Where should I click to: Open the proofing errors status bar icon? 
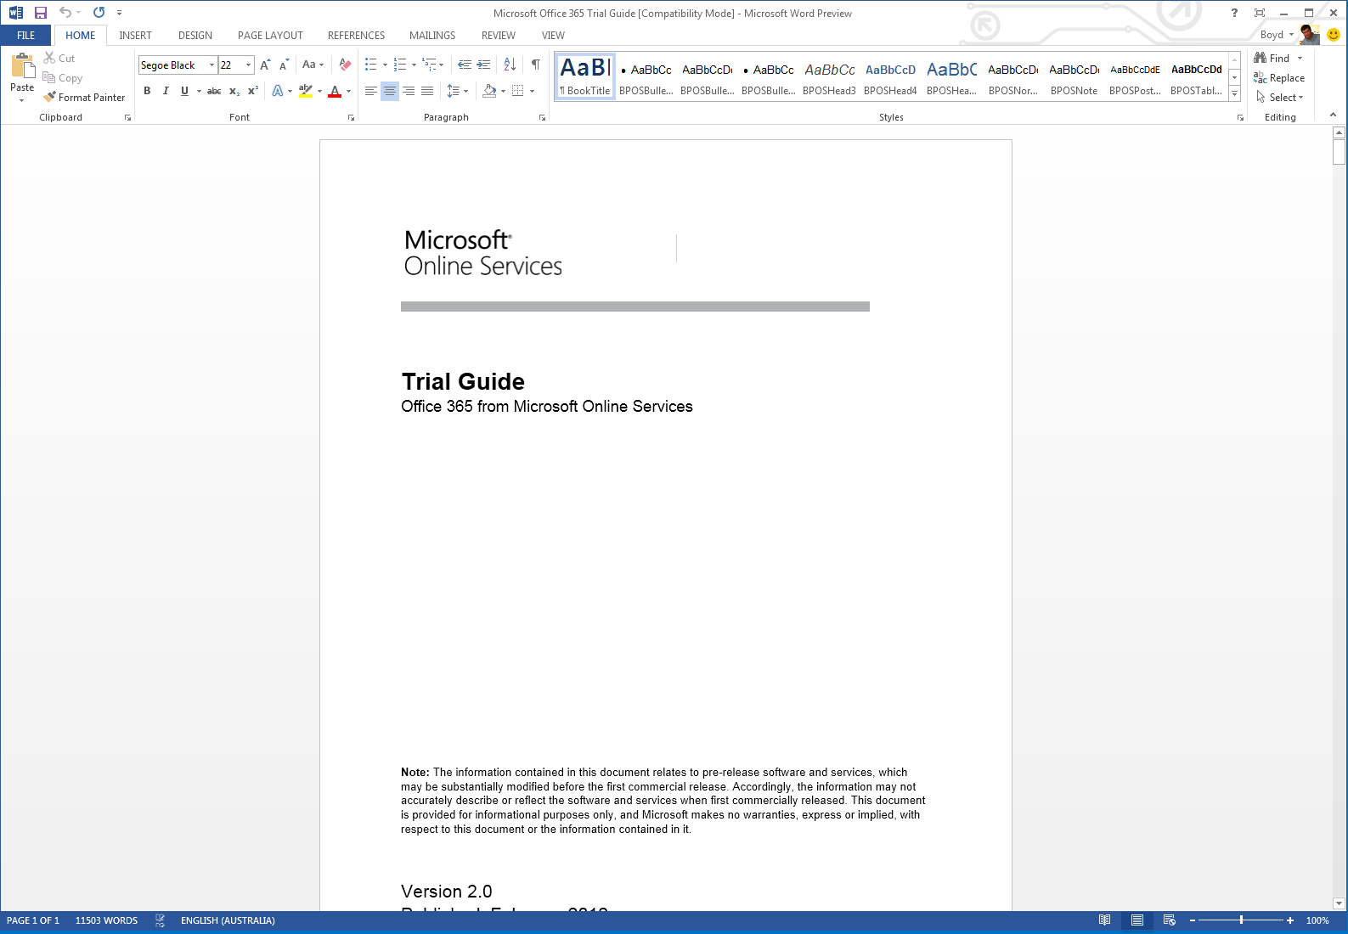pos(160,920)
